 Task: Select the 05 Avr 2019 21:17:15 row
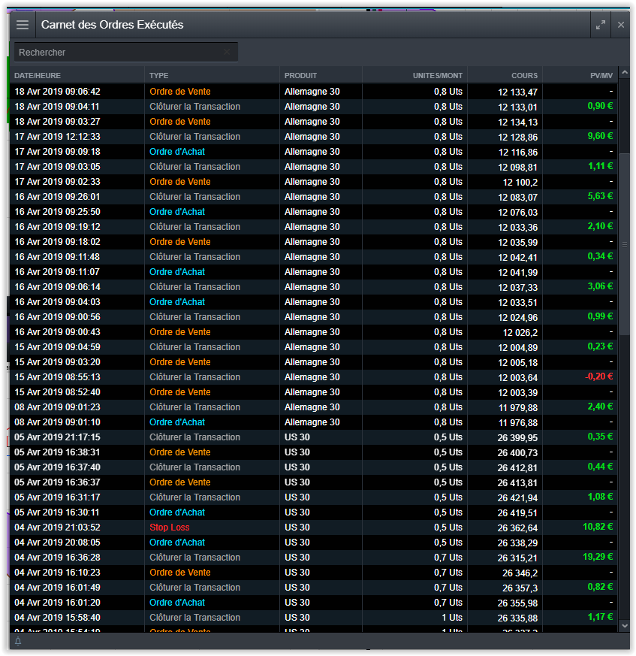pyautogui.click(x=314, y=437)
